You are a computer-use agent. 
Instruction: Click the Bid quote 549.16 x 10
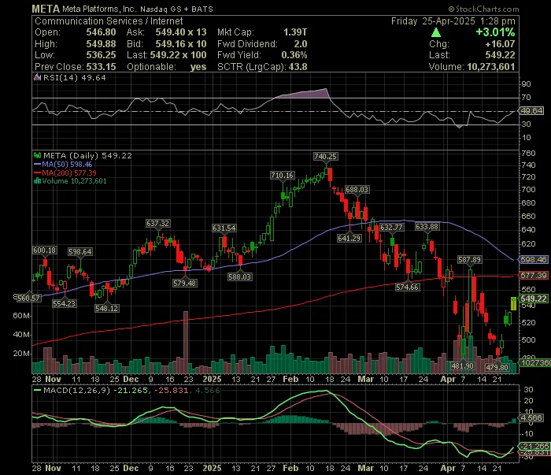tap(181, 44)
